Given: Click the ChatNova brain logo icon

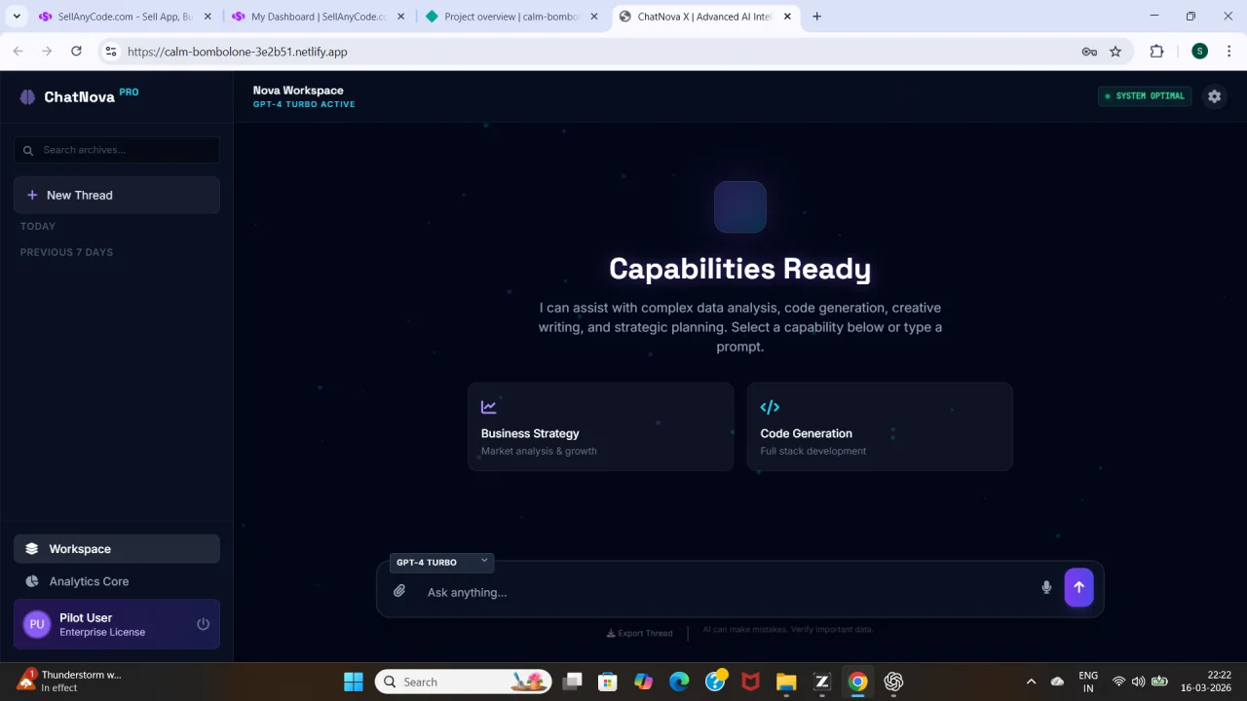Looking at the screenshot, I should coord(27,96).
